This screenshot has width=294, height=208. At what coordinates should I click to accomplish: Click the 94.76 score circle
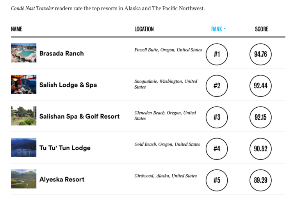pos(260,54)
